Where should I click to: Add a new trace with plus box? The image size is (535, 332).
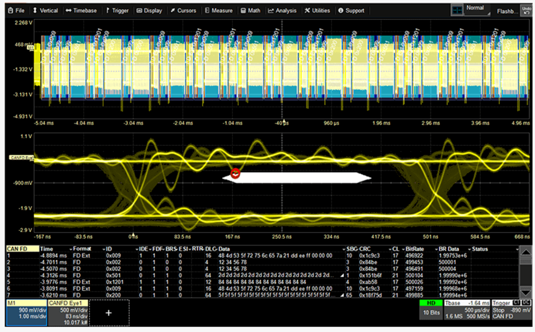click(x=109, y=313)
